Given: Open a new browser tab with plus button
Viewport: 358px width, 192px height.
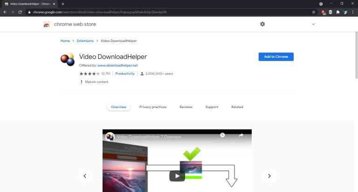Looking at the screenshot, I should (63, 4).
